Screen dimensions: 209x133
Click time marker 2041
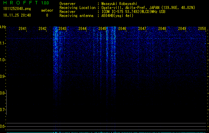(x=22, y=29)
